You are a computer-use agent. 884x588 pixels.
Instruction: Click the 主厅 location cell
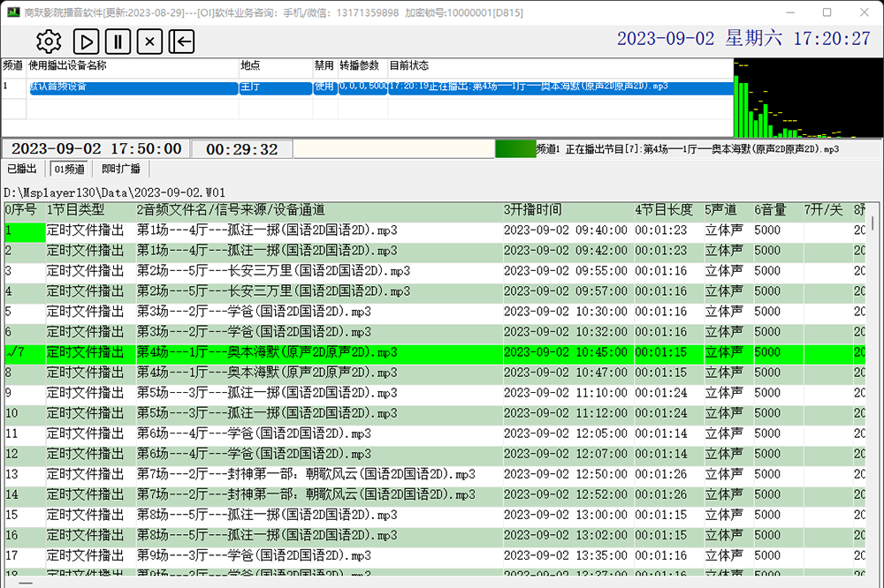(x=276, y=87)
